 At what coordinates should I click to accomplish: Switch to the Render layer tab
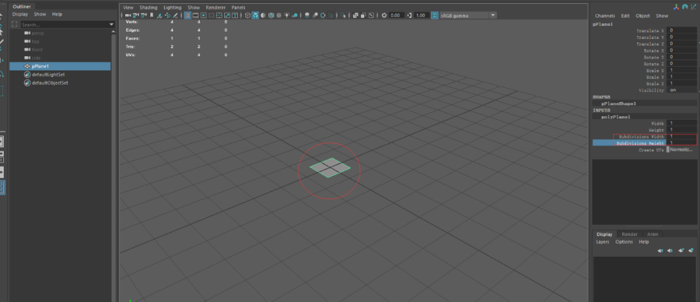click(x=629, y=234)
